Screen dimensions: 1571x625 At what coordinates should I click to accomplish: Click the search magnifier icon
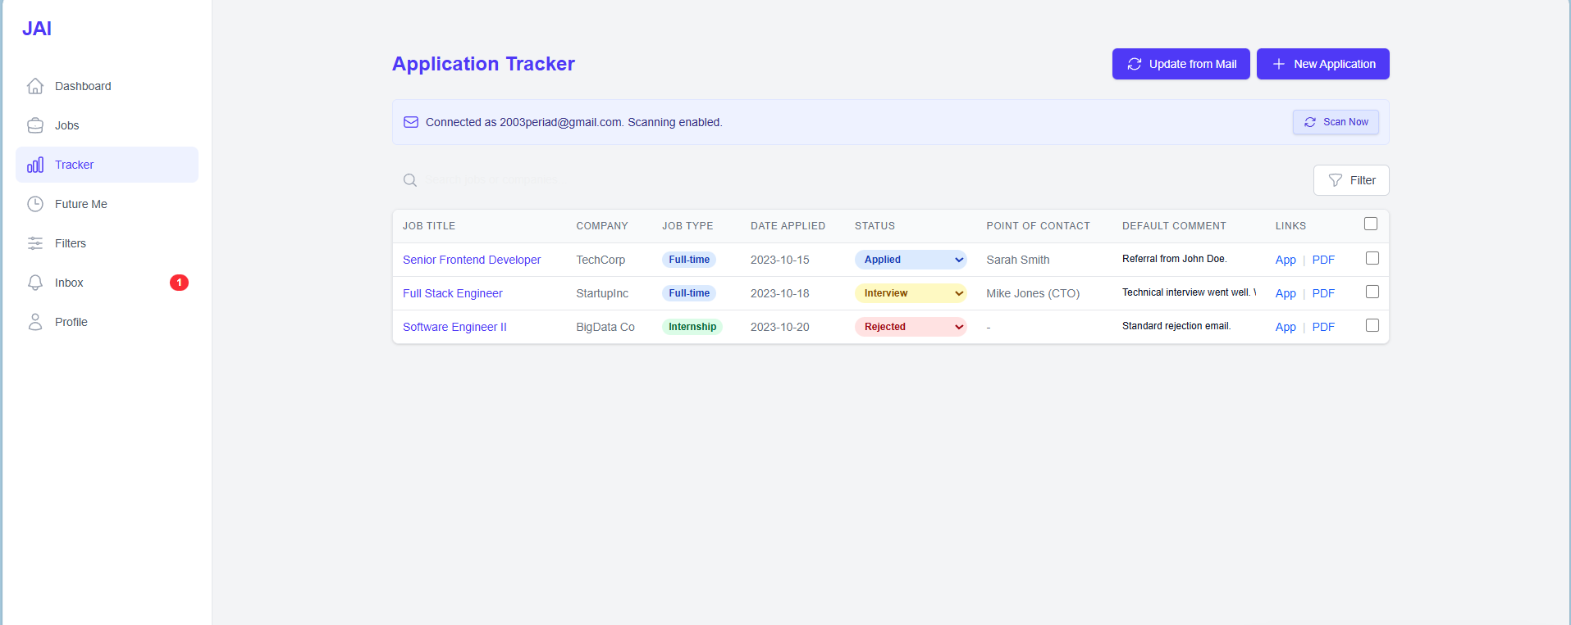tap(410, 180)
